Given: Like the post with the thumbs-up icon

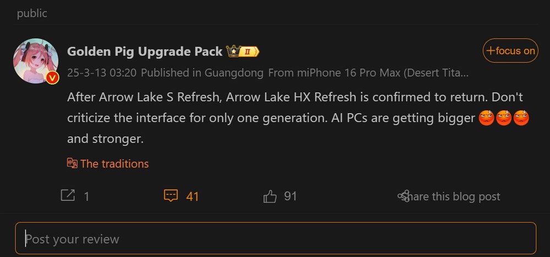Looking at the screenshot, I should 270,196.
